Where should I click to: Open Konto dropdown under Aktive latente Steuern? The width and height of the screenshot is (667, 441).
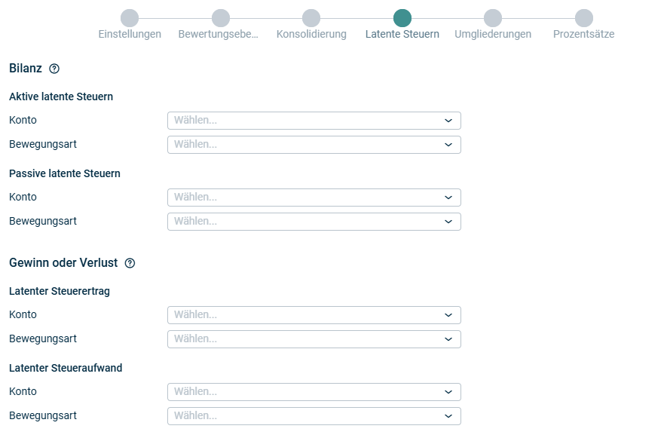314,121
